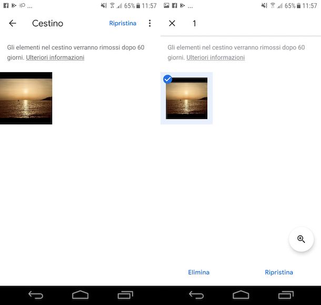This screenshot has width=321, height=305.
Task: Tap recent apps key on right screen
Action: coord(286,295)
